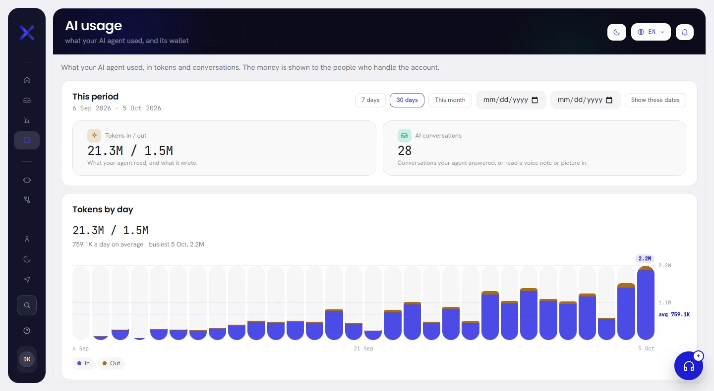Image resolution: width=714 pixels, height=391 pixels.
Task: Toggle the Out series legend
Action: coord(112,363)
